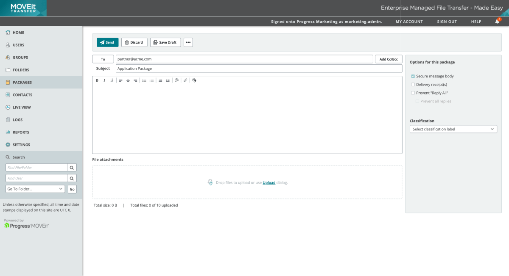The image size is (509, 276).
Task: Enable Delivery receipt(s) checkbox
Action: point(413,85)
